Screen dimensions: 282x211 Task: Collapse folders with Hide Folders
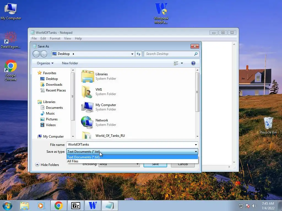(47, 165)
